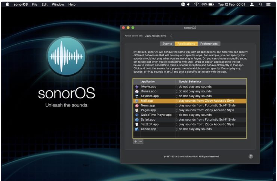Select the Safari.app row name
The width and height of the screenshot is (277, 181).
[148, 120]
